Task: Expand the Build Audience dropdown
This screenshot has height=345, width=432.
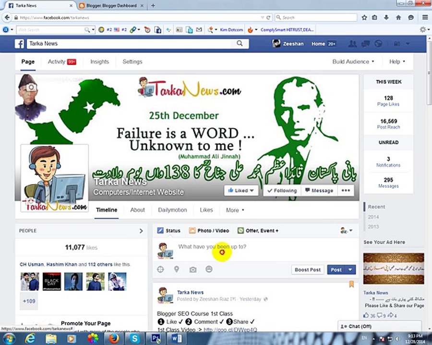Action: click(x=353, y=62)
